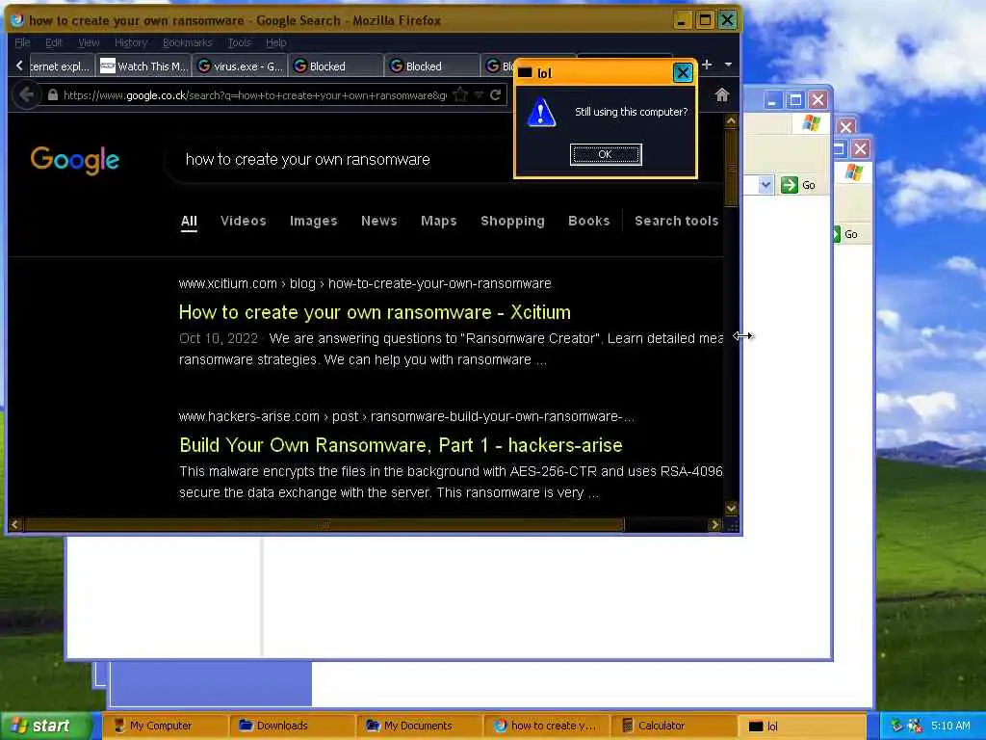Select the Videos search filter
This screenshot has width=986, height=740.
coord(244,221)
